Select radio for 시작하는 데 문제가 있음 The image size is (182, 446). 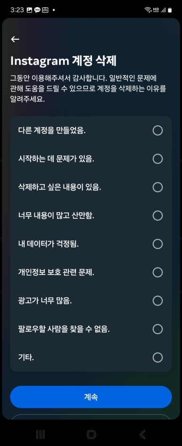click(x=157, y=159)
